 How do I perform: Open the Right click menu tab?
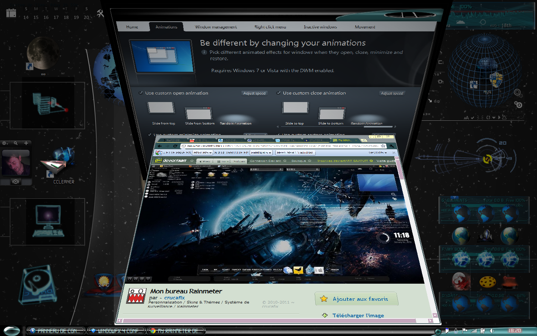270,27
